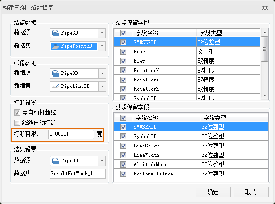
Task: Select the RotationY field row
Action: click(187, 80)
